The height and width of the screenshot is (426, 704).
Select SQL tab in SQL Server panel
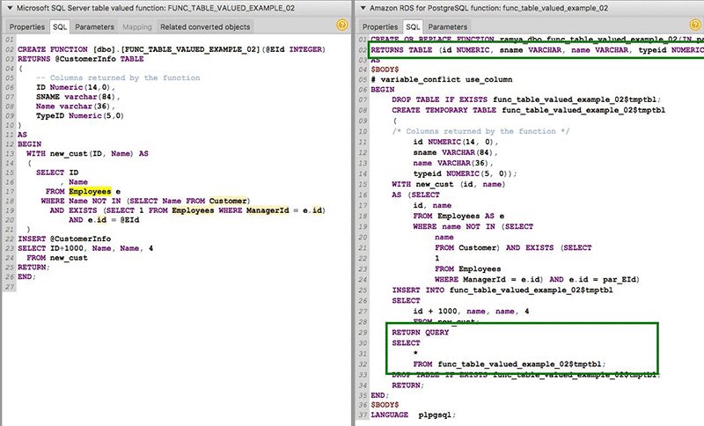pos(60,27)
